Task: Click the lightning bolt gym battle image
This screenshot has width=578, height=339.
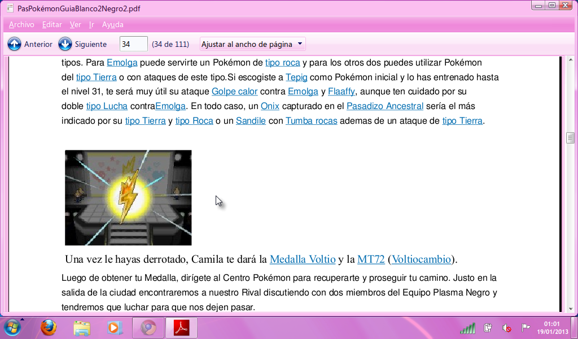Action: (x=128, y=198)
